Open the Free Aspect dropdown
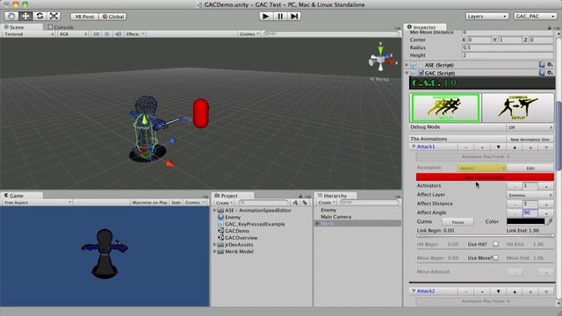The width and height of the screenshot is (562, 316). [x=37, y=203]
